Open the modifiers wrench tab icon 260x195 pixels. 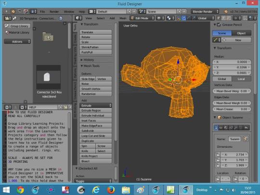click(236, 128)
